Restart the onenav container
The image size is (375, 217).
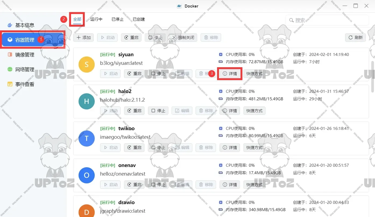(x=134, y=184)
